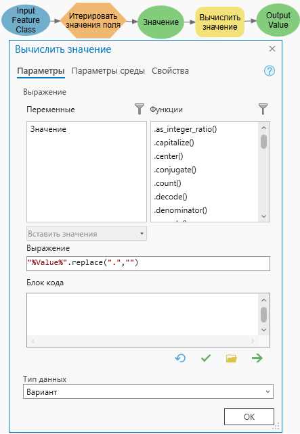Select the Итерировать значения поля iterator
Viewport: 300px width, 434px height.
click(93, 20)
